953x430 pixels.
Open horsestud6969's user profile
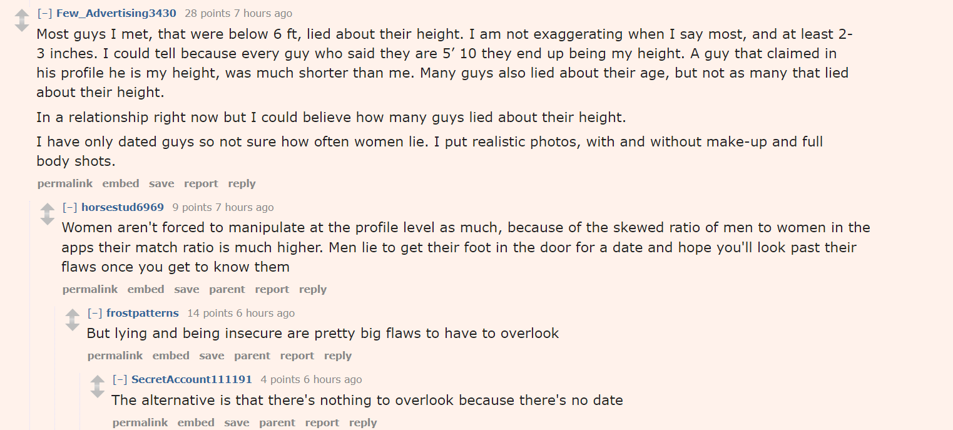123,207
